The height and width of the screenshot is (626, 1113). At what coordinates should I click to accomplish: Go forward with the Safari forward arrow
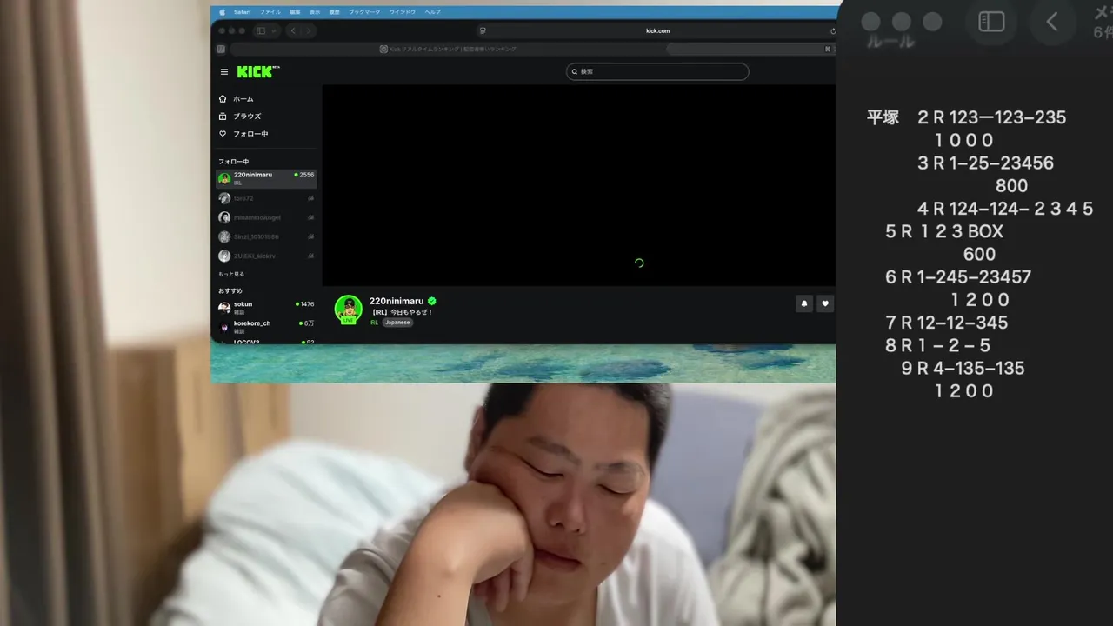(307, 30)
